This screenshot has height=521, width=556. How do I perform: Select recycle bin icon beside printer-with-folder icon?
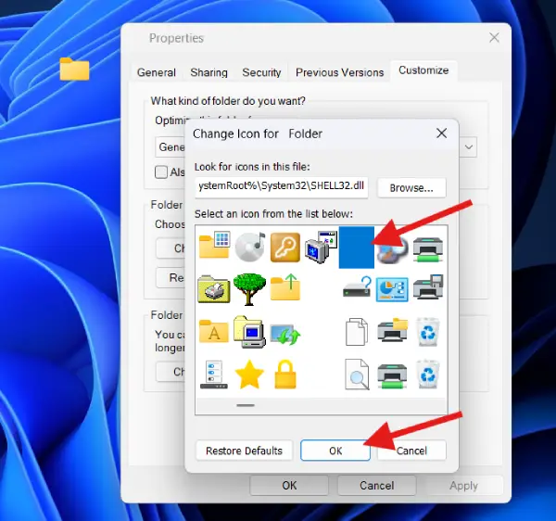point(428,332)
